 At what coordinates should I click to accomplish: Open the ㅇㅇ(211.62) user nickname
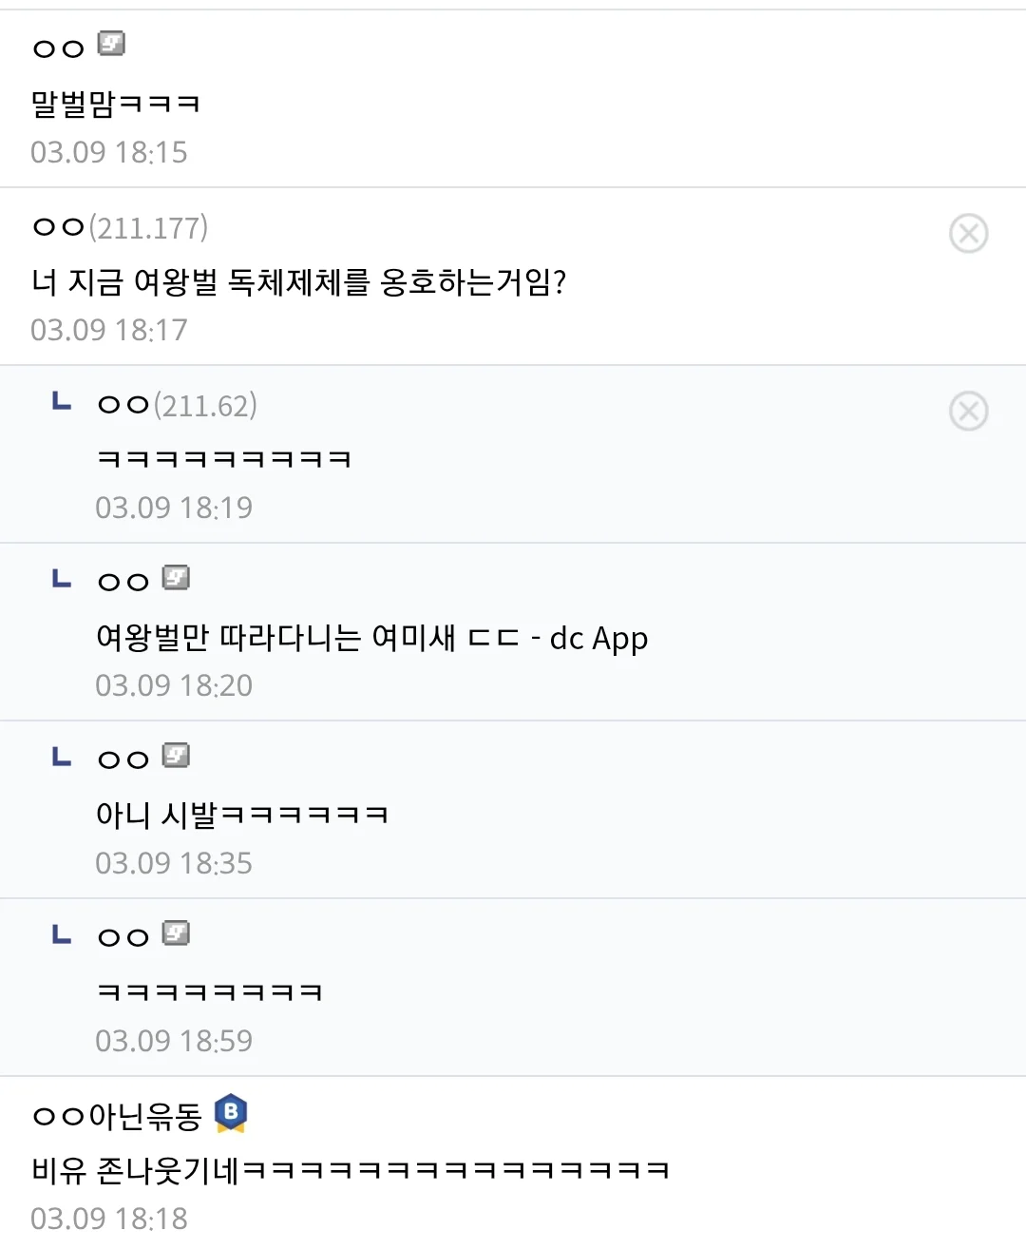177,406
